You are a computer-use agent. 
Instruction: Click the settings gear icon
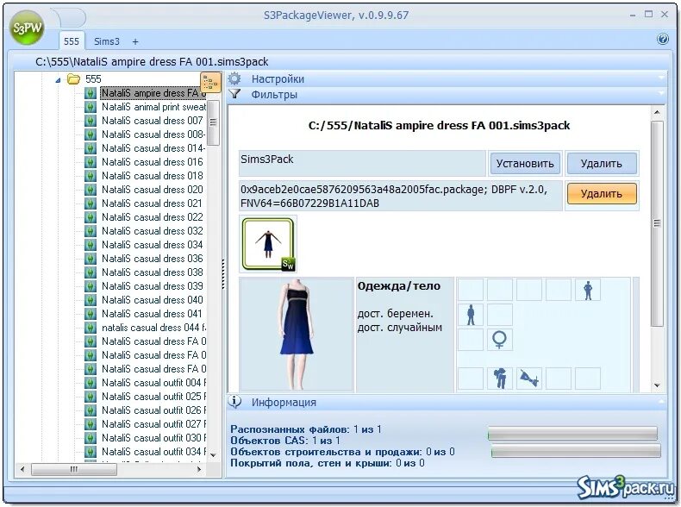tap(234, 78)
